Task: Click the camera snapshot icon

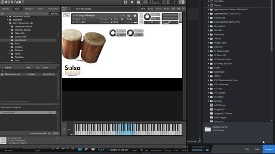Action: [129, 15]
